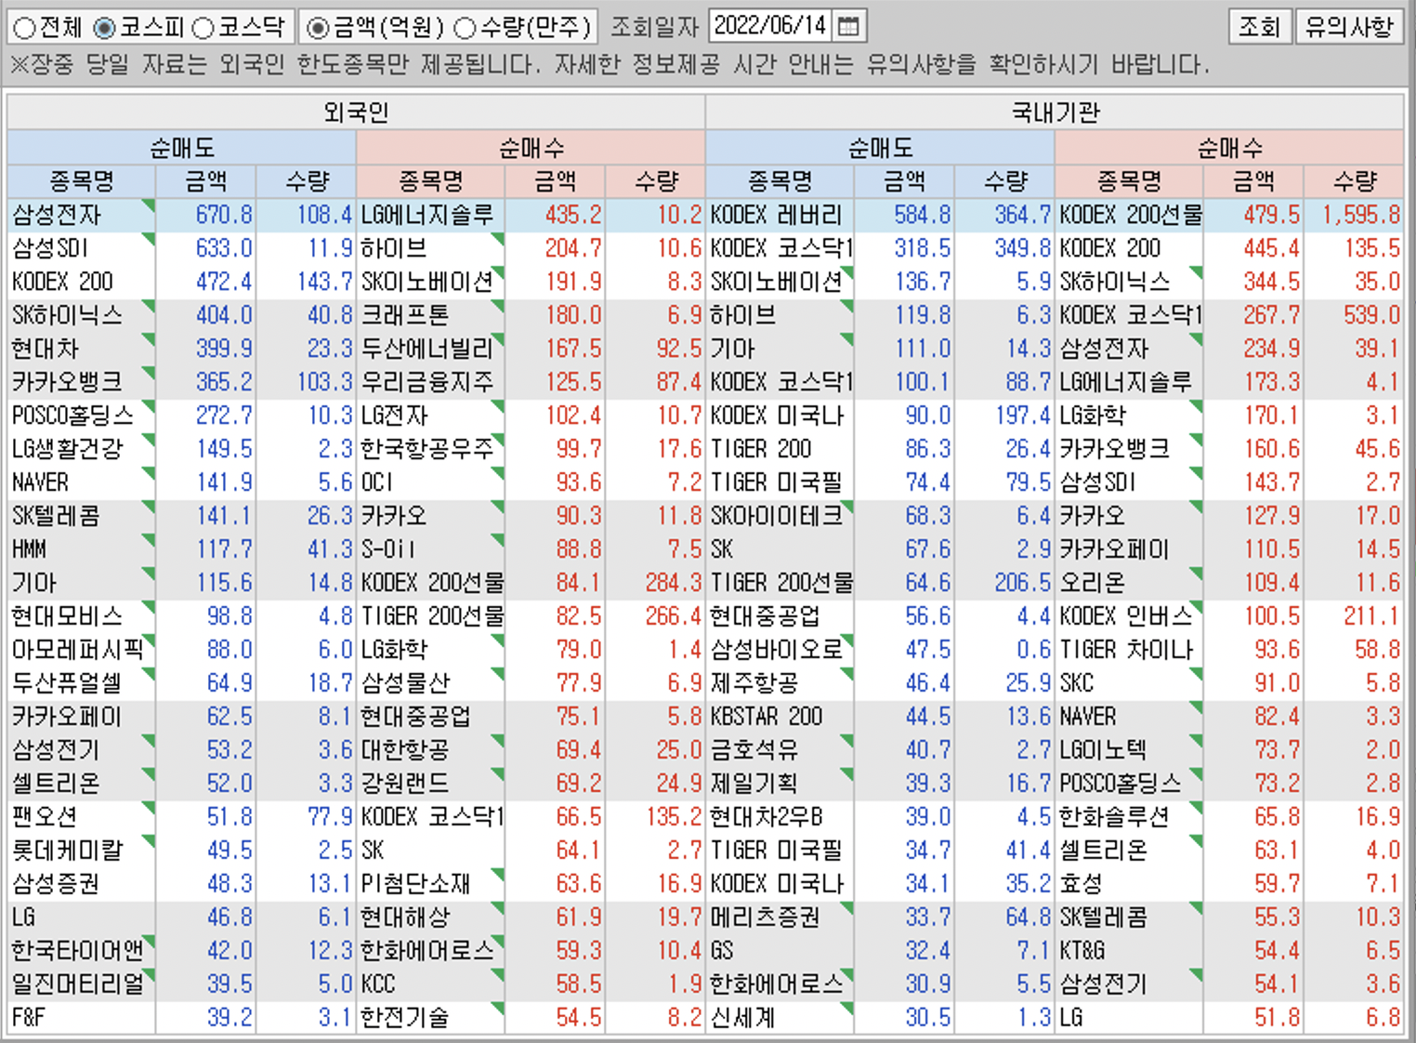
Task: Select 효성 row
Action: pos(1129,884)
